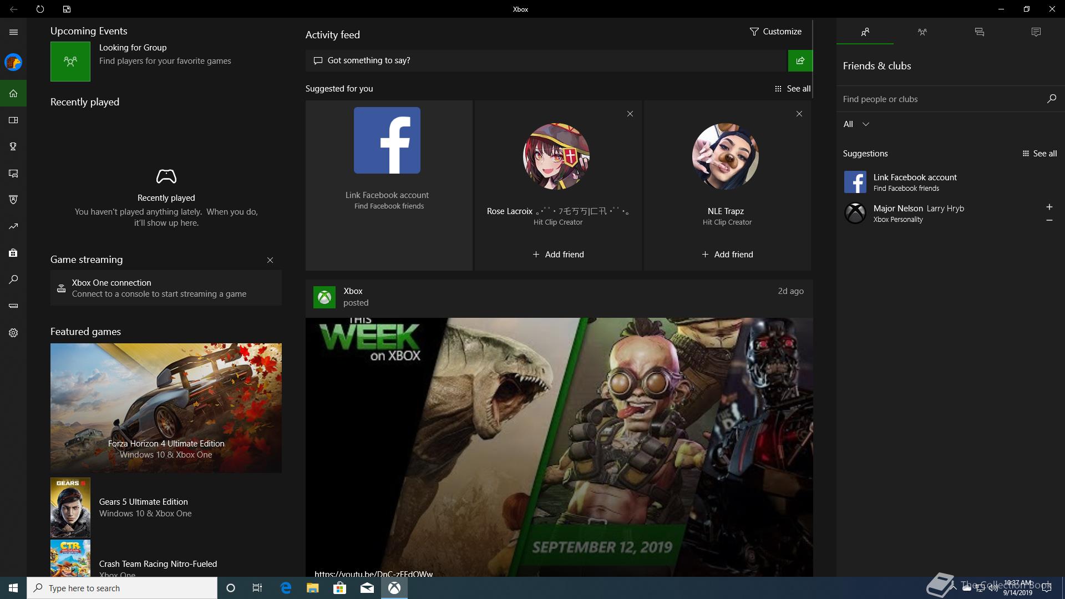This screenshot has height=599, width=1065.
Task: Click Link Facebook account card
Action: [x=389, y=185]
